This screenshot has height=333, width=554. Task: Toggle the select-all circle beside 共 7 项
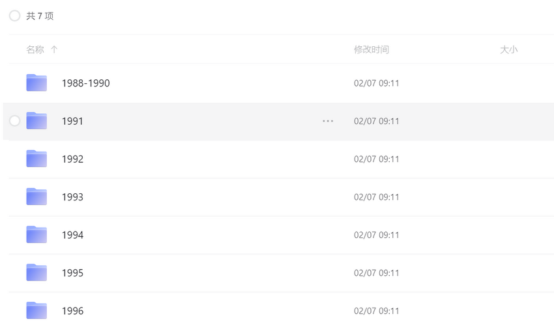(14, 16)
